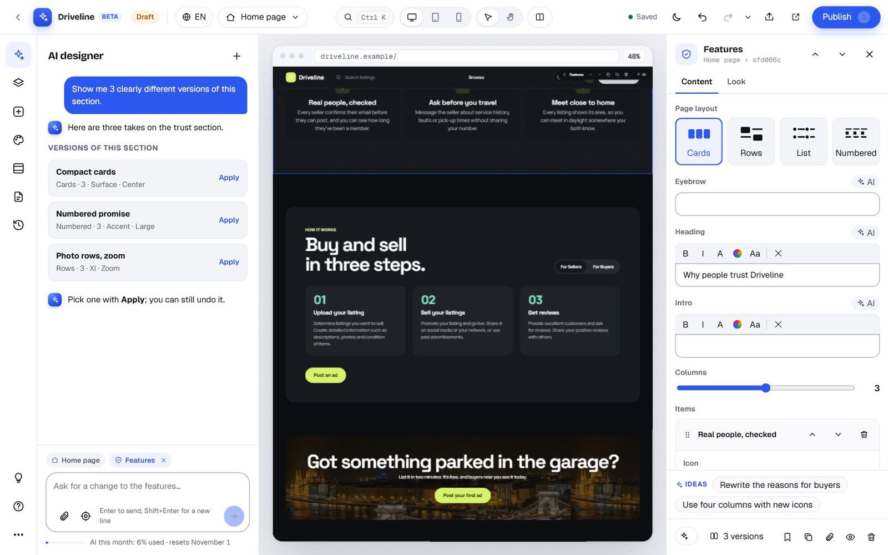Start a new AI designer chat
Screen dimensions: 888x555
pyautogui.click(x=236, y=56)
